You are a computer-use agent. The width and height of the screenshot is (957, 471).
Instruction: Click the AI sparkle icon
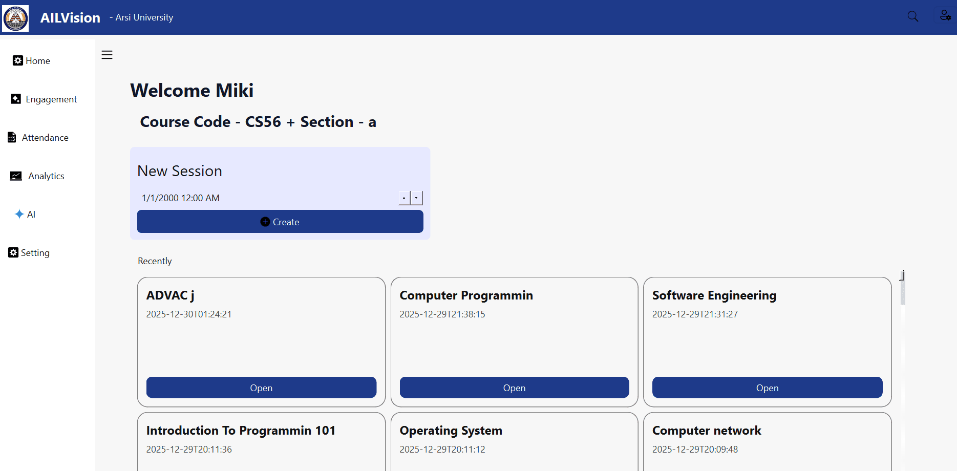click(x=19, y=214)
